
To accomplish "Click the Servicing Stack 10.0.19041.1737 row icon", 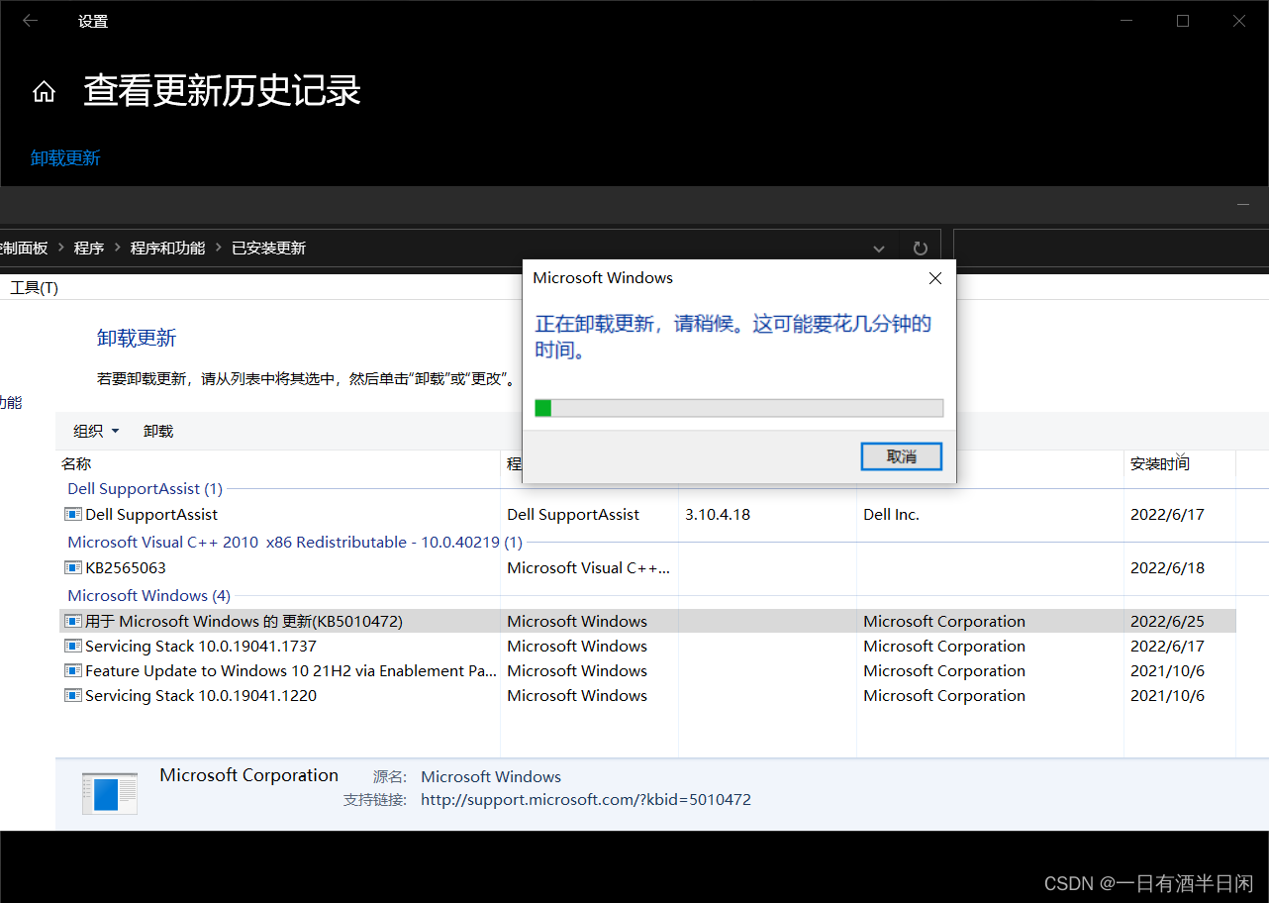I will 72,646.
